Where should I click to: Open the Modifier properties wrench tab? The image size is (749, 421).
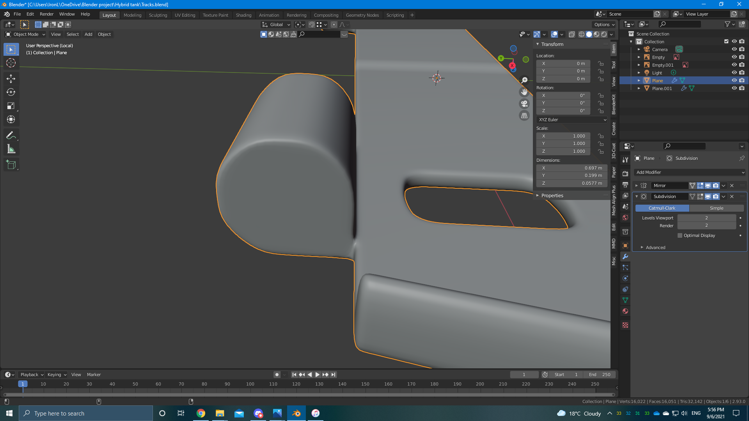click(x=625, y=256)
